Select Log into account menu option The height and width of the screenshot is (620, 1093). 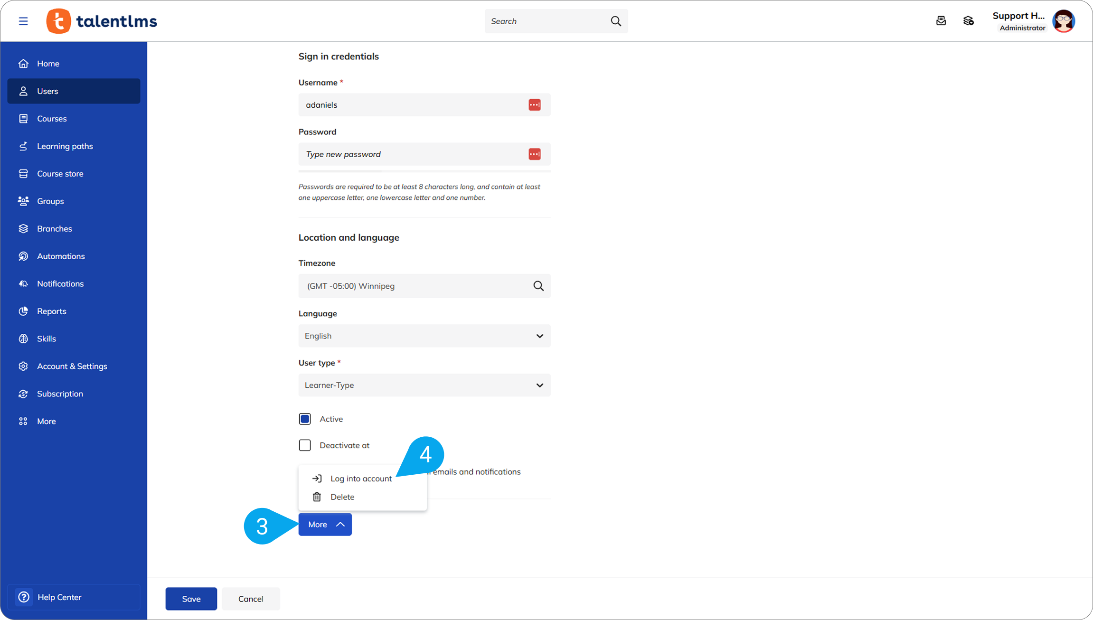click(x=361, y=479)
